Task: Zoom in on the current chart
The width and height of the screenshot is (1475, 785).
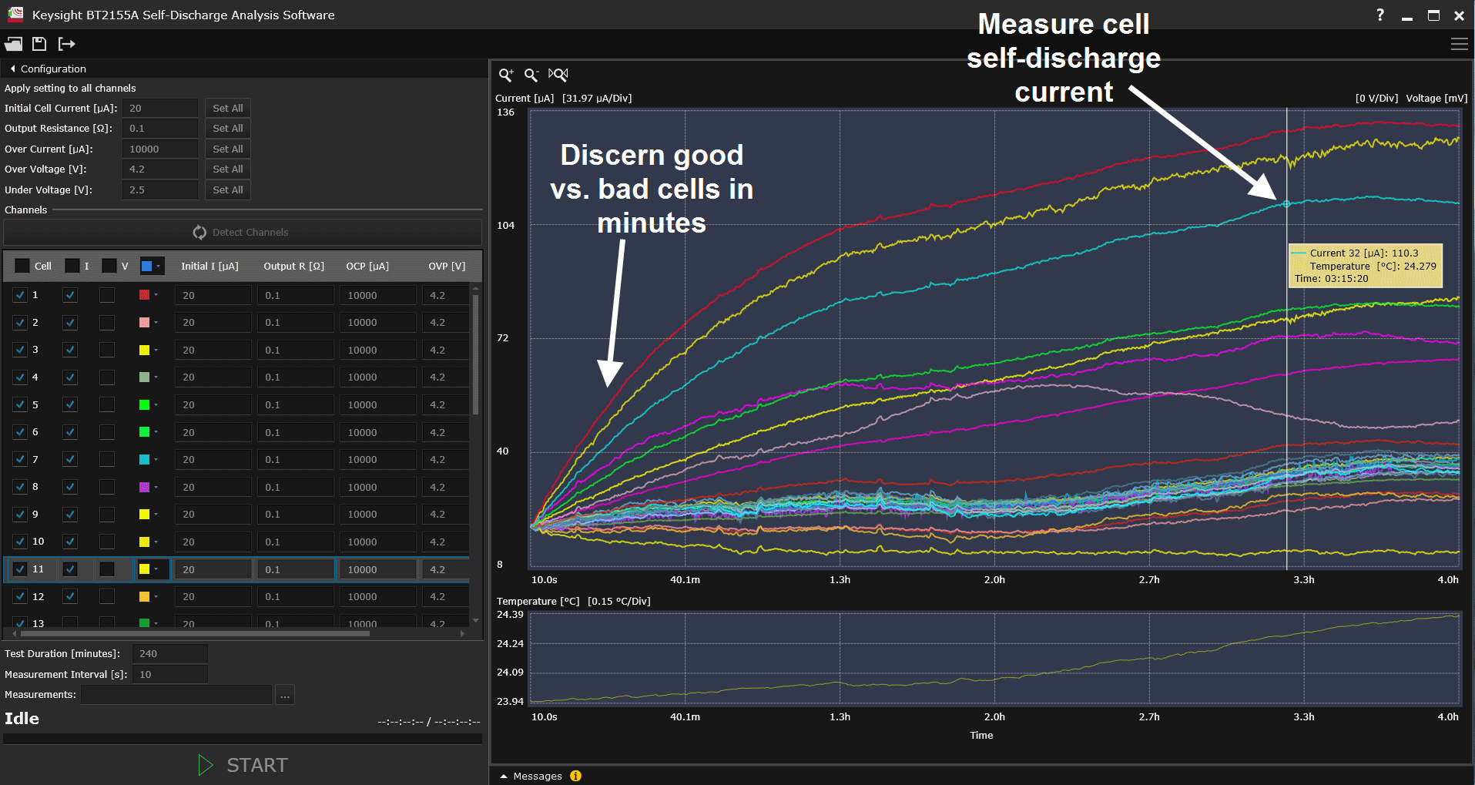Action: pos(506,75)
